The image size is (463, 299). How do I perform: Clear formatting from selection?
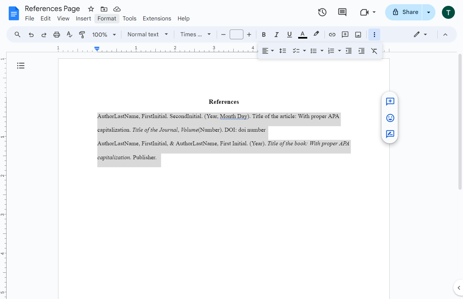click(x=374, y=51)
